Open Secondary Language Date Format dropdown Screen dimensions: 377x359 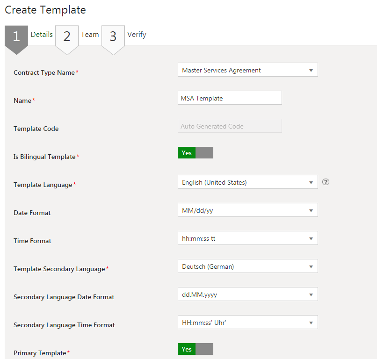coord(247,294)
